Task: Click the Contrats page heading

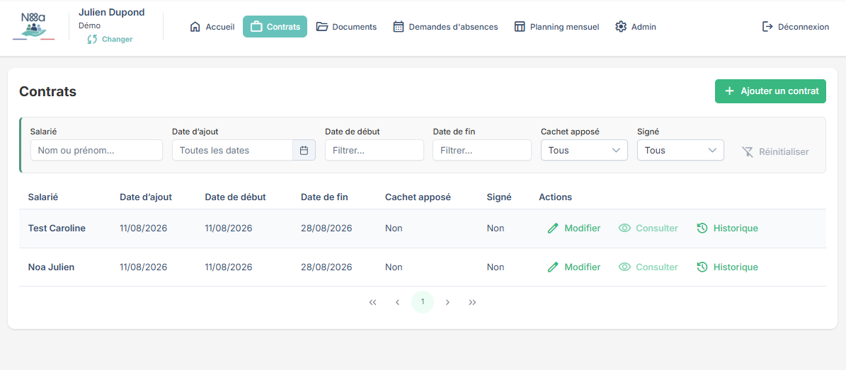Action: pos(48,92)
